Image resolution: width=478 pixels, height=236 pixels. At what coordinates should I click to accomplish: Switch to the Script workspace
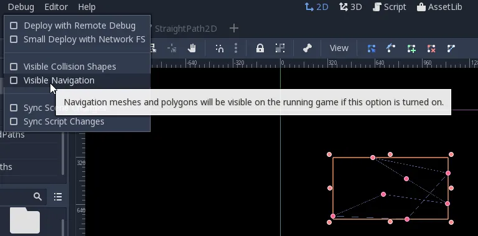[x=389, y=7]
